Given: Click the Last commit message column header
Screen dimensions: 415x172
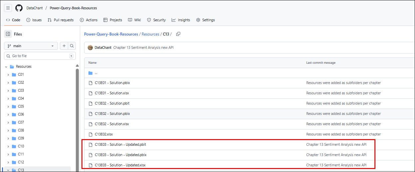Looking at the screenshot, I should pyautogui.click(x=321, y=63).
